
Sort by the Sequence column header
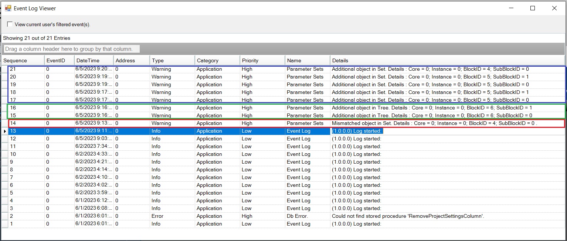point(23,60)
